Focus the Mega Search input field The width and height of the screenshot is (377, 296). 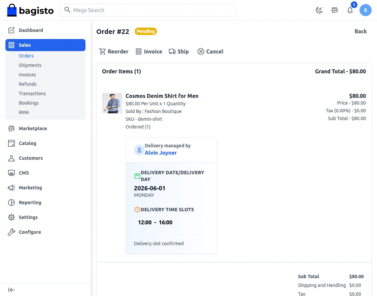[x=147, y=10]
